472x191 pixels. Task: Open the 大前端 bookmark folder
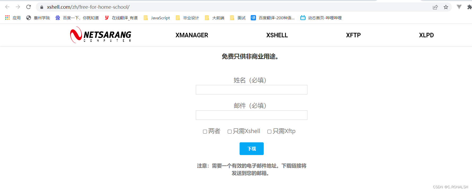(215, 18)
